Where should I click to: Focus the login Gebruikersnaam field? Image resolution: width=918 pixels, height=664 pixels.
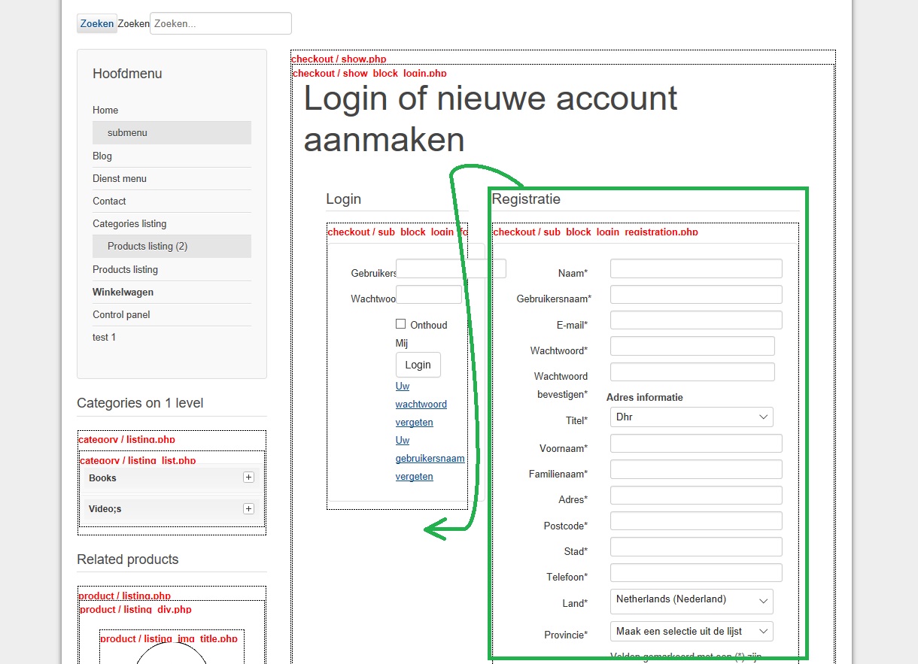451,268
